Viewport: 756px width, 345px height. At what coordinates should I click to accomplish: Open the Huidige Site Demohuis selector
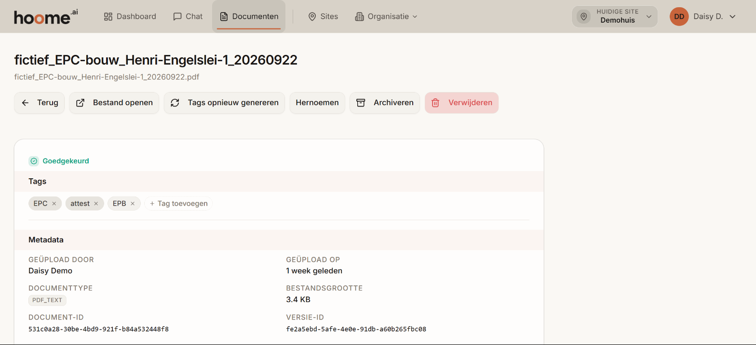[615, 16]
